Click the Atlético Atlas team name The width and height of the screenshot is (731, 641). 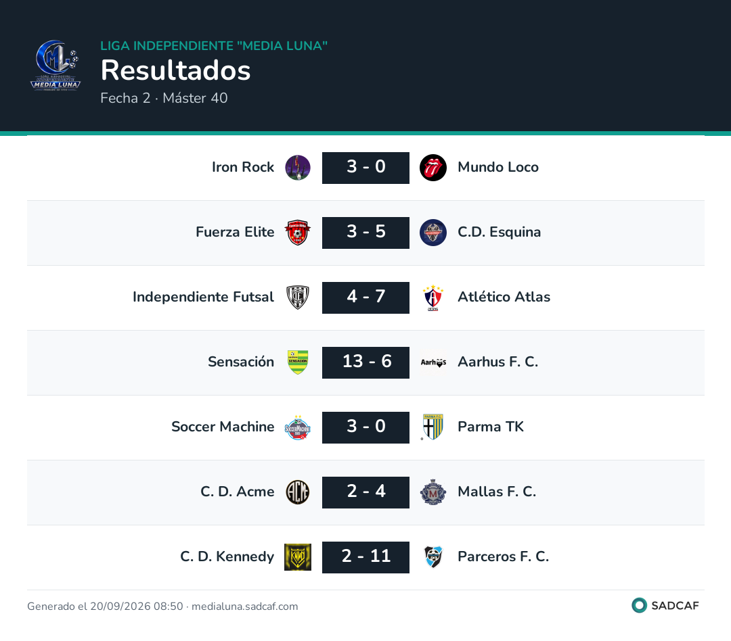(504, 297)
